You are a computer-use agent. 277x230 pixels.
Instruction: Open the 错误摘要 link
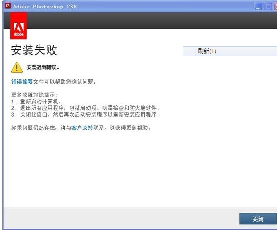[22, 82]
